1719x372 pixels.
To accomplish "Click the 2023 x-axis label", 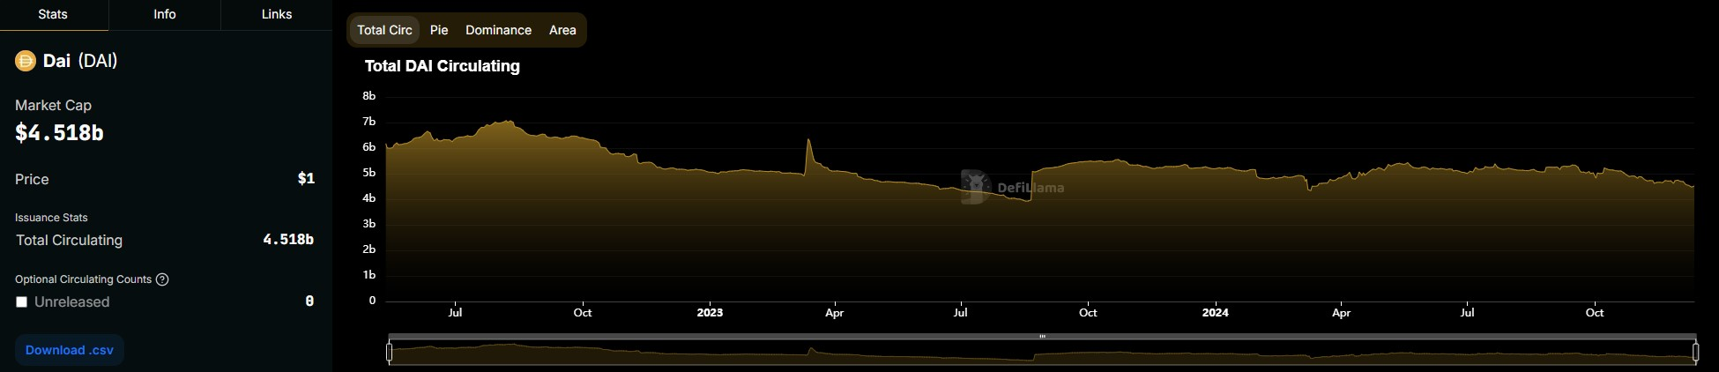I will point(710,313).
